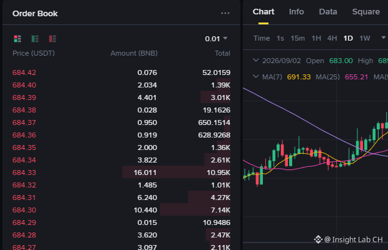
Task: Select the combined buy and sell order book view
Action: [x=18, y=39]
